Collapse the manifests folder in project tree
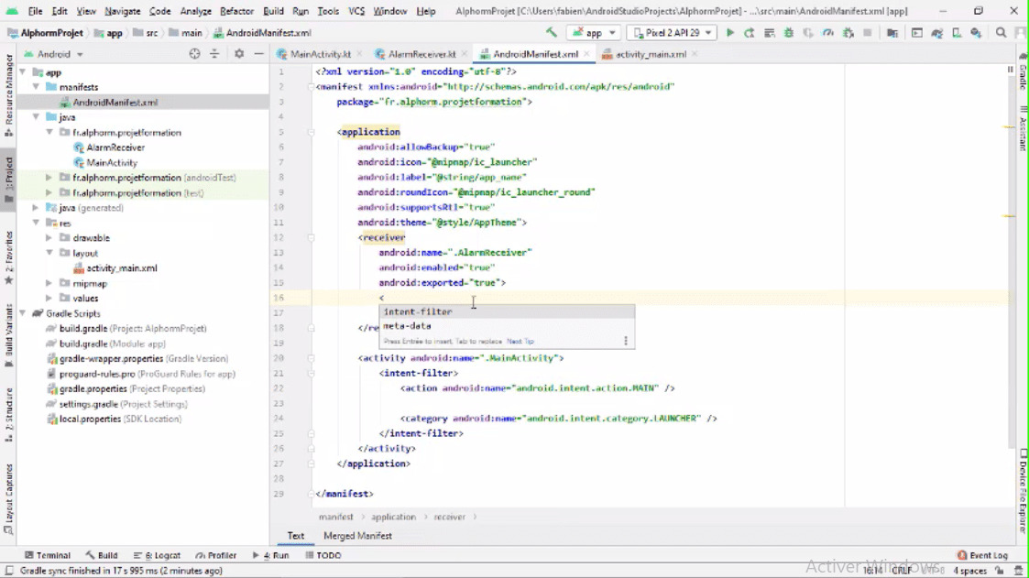1029x578 pixels. 35,86
